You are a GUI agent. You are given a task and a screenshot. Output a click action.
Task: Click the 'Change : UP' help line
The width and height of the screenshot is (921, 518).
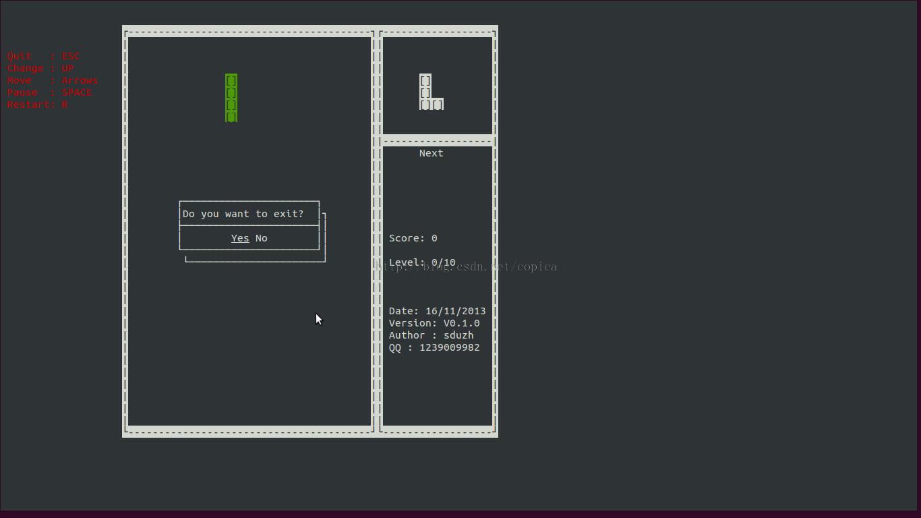[x=40, y=68]
